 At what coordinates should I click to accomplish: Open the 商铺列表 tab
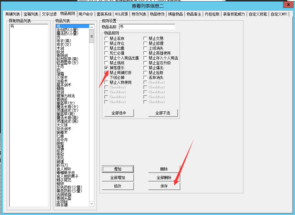(x=13, y=14)
